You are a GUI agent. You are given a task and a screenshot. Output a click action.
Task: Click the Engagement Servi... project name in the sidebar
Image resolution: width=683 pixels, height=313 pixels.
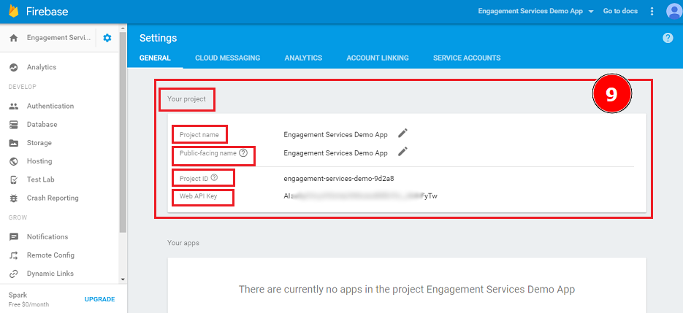point(59,38)
